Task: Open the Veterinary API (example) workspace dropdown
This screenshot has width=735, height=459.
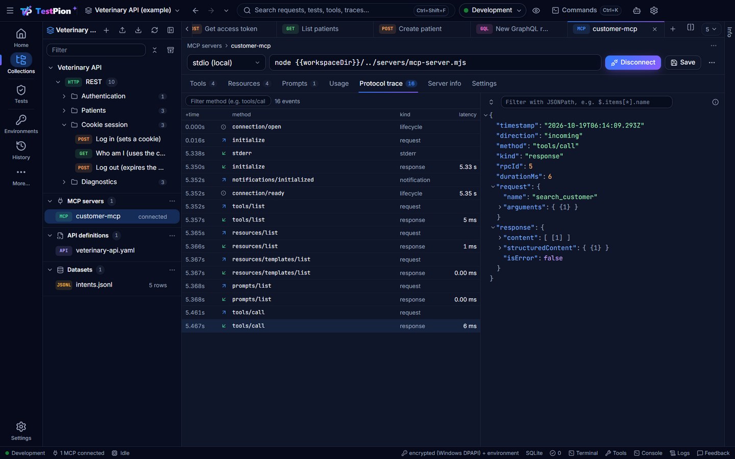Action: click(132, 10)
